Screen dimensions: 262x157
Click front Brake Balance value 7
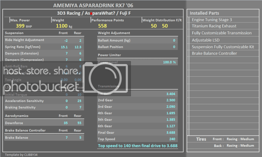pos(67,138)
